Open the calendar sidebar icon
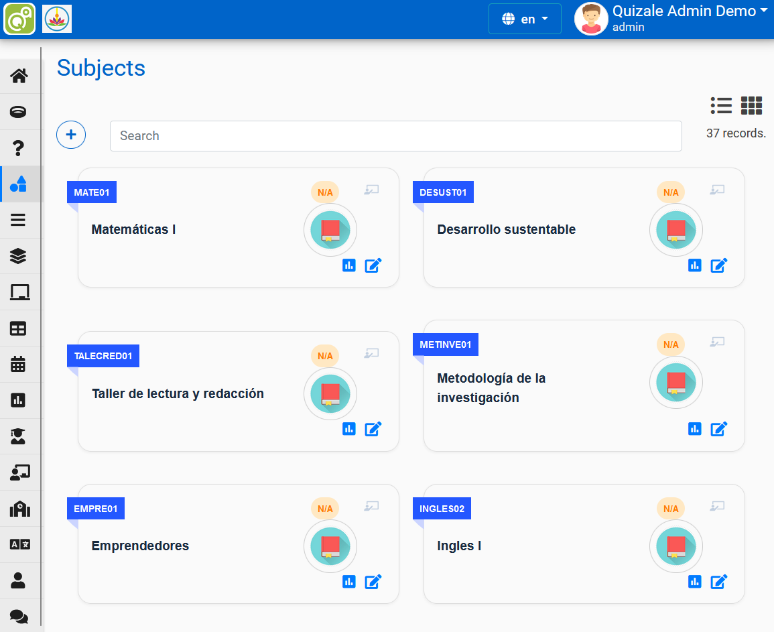This screenshot has height=632, width=774. [x=19, y=364]
